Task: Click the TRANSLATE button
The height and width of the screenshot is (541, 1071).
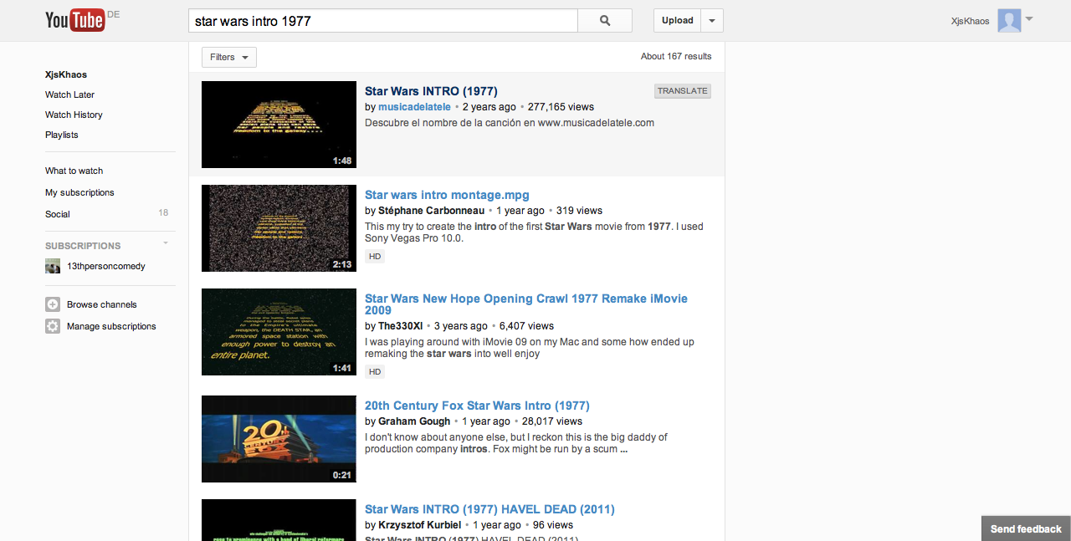Action: click(x=683, y=91)
